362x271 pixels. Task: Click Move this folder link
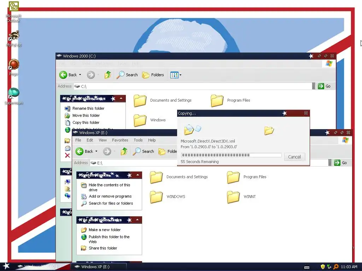point(86,115)
